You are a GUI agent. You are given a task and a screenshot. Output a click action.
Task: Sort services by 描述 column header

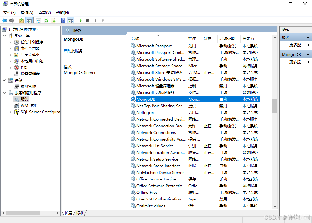pos(194,39)
